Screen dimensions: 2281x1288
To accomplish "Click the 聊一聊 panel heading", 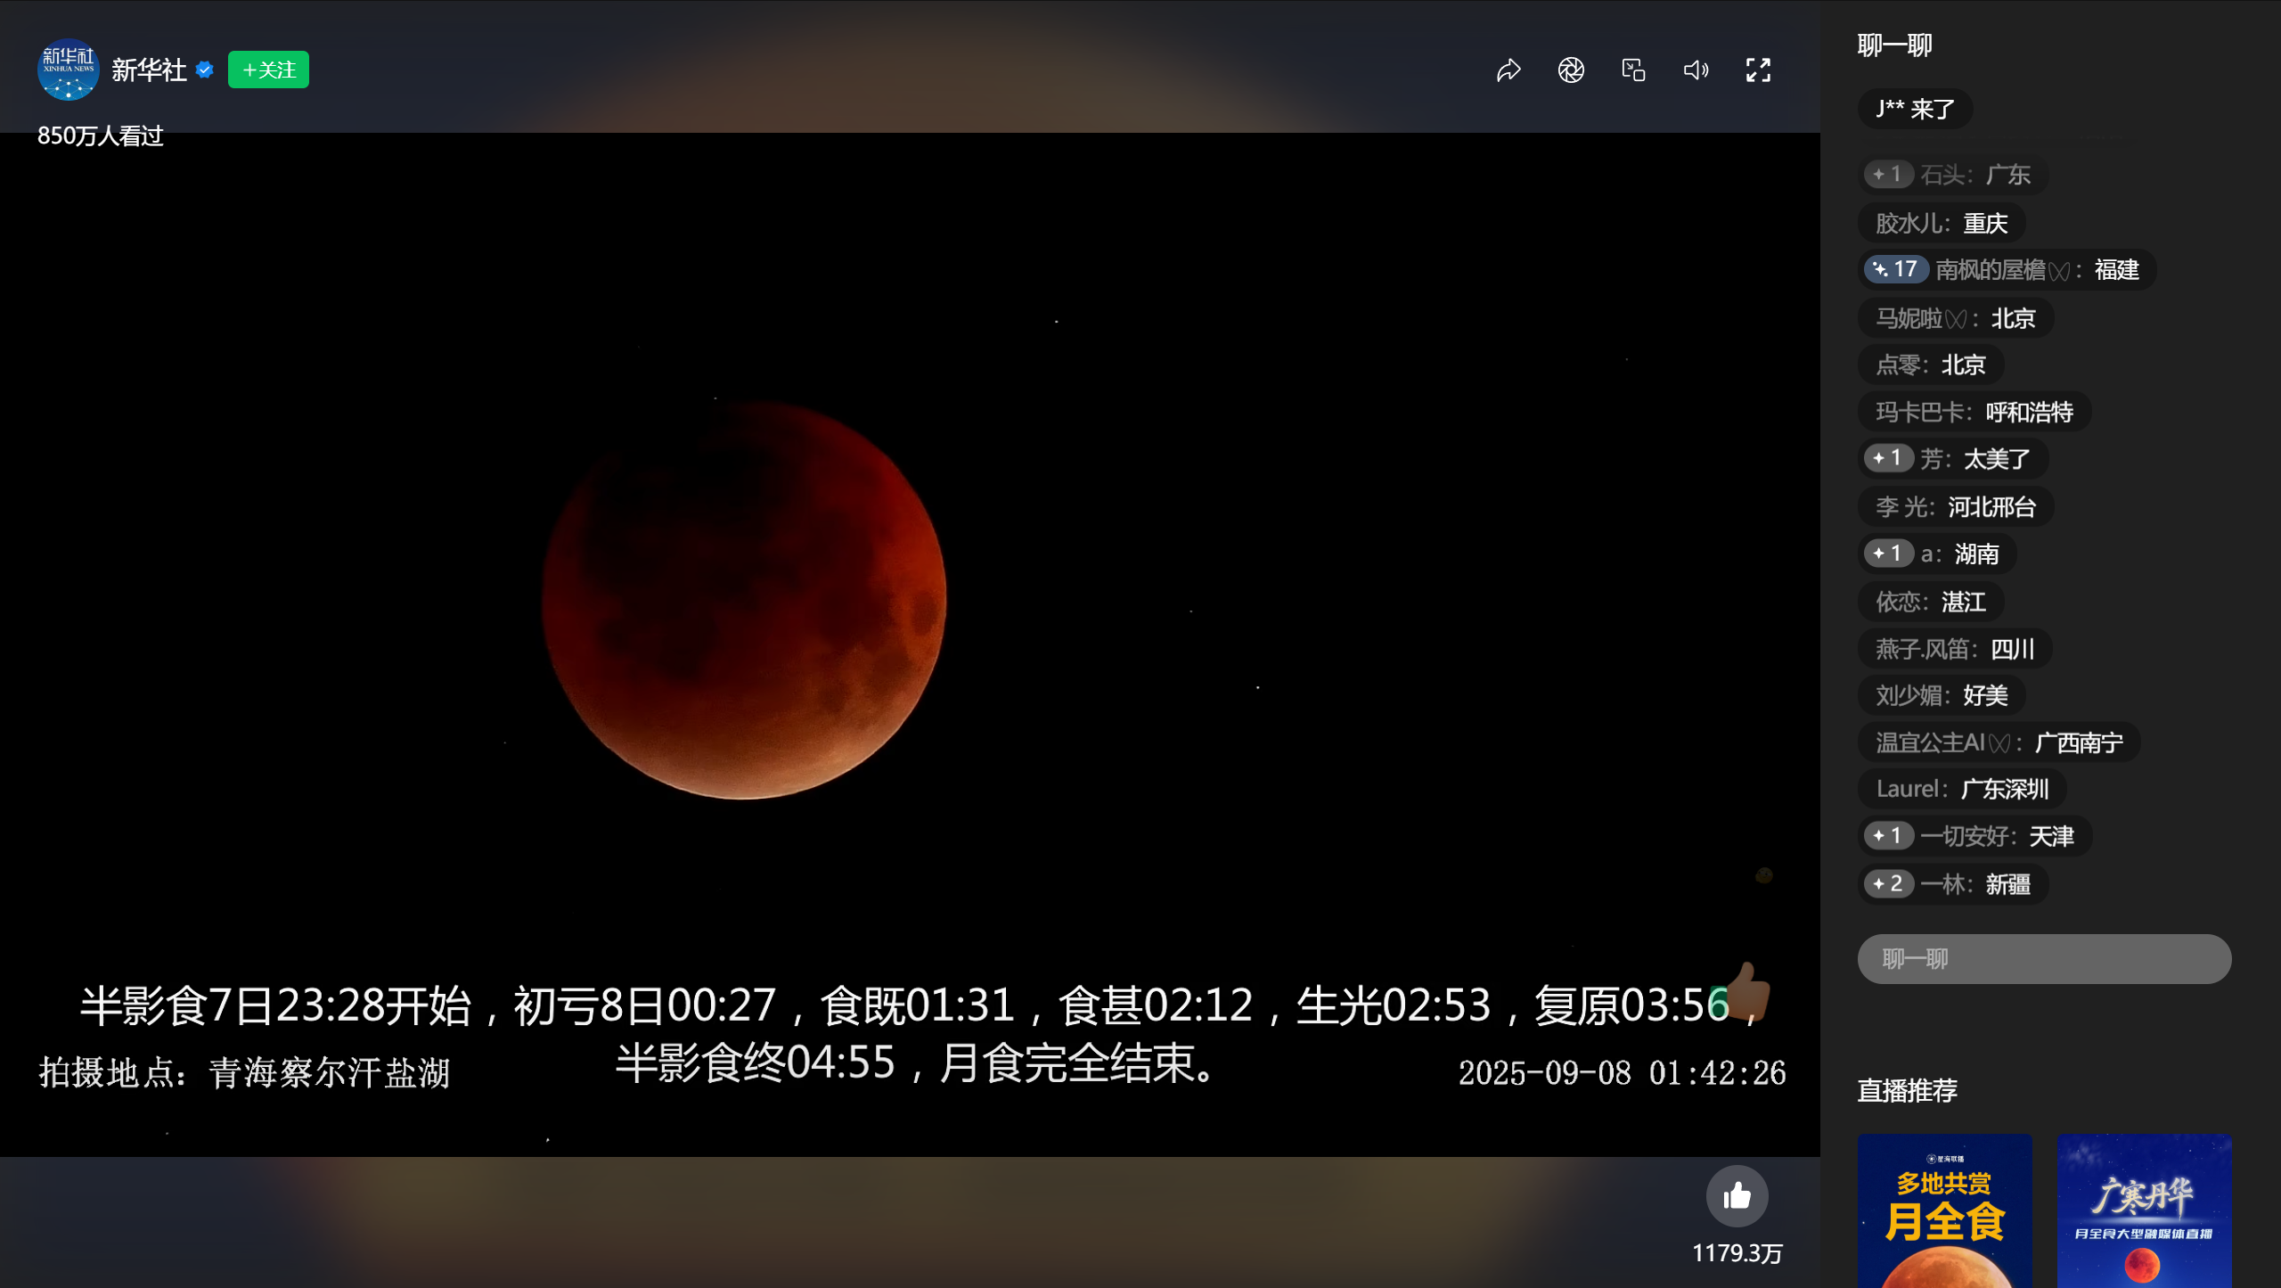I will click(1894, 45).
